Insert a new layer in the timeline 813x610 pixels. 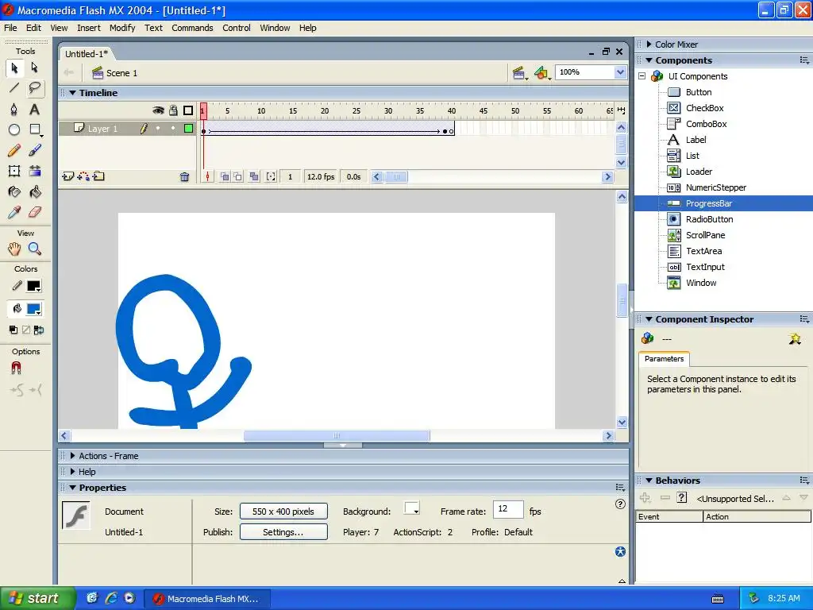click(67, 176)
